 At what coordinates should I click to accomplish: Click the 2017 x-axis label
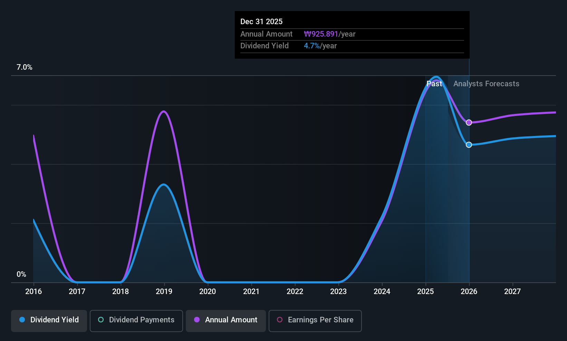(77, 291)
